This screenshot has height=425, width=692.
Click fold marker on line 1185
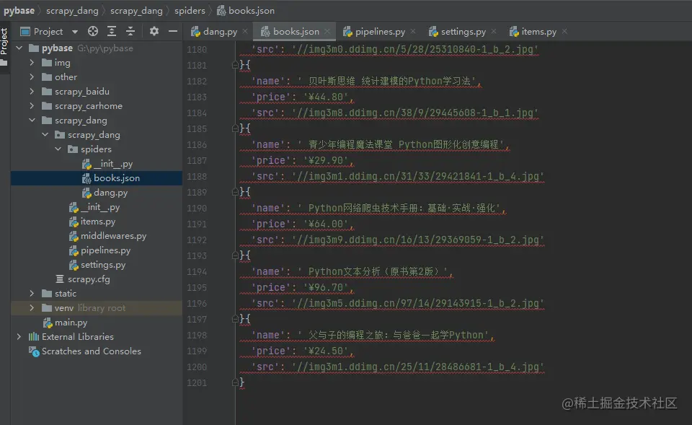(x=235, y=129)
